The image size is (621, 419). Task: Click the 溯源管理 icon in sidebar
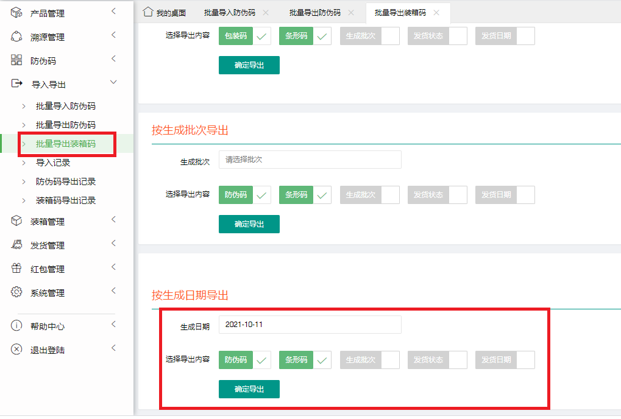point(16,37)
